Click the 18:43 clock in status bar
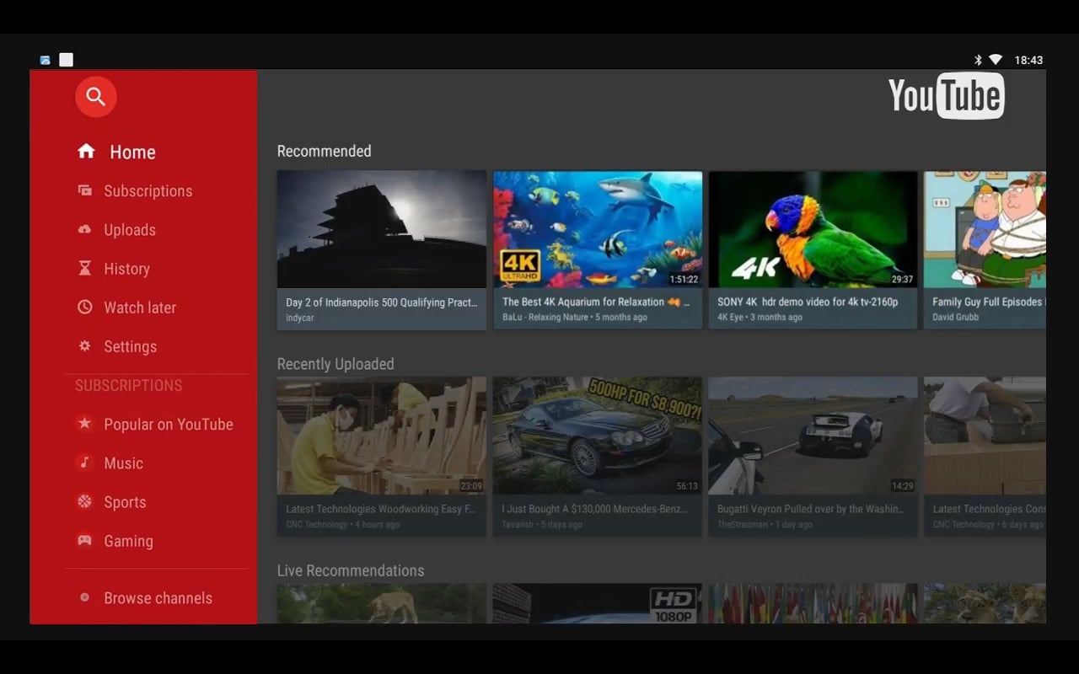 click(x=1028, y=60)
